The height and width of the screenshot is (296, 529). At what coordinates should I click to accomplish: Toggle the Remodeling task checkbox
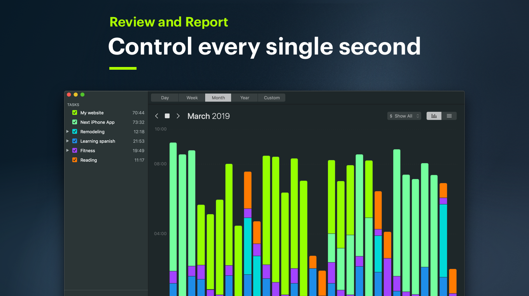pyautogui.click(x=75, y=132)
